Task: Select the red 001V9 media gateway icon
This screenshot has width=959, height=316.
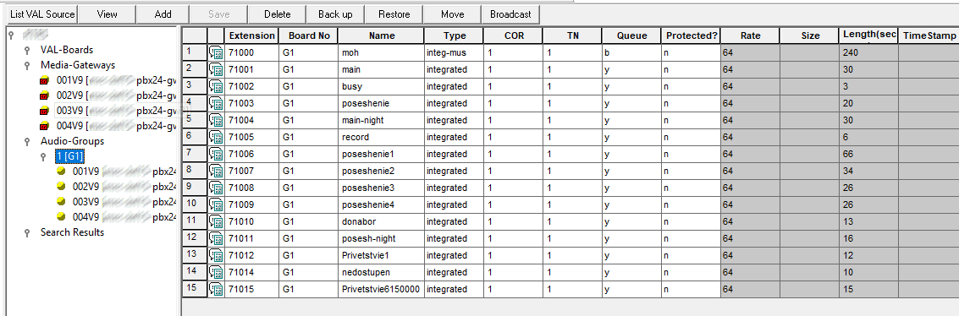Action: click(x=44, y=80)
